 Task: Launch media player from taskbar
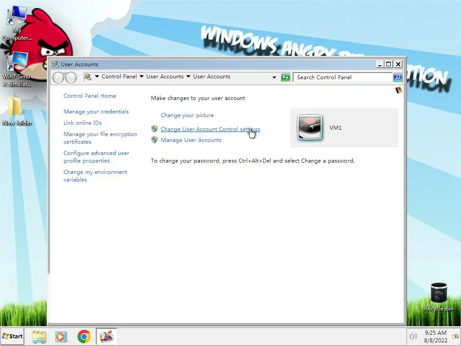pyautogui.click(x=61, y=337)
